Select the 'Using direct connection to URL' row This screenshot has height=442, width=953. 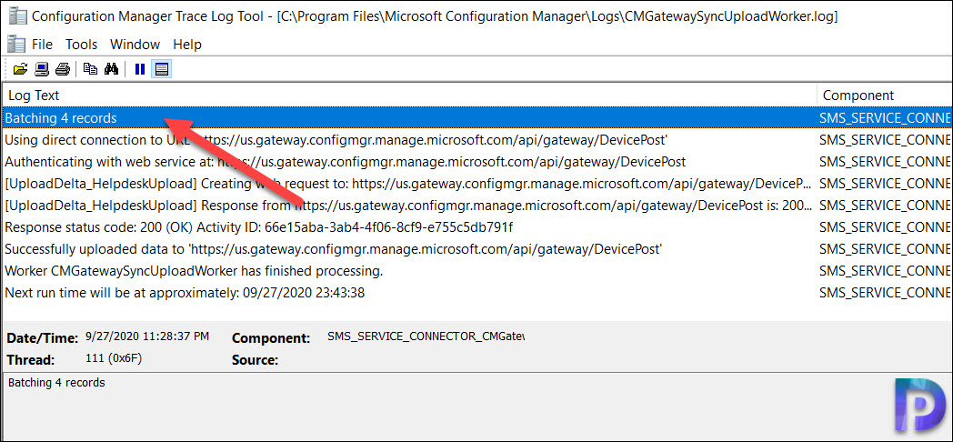[476, 140]
